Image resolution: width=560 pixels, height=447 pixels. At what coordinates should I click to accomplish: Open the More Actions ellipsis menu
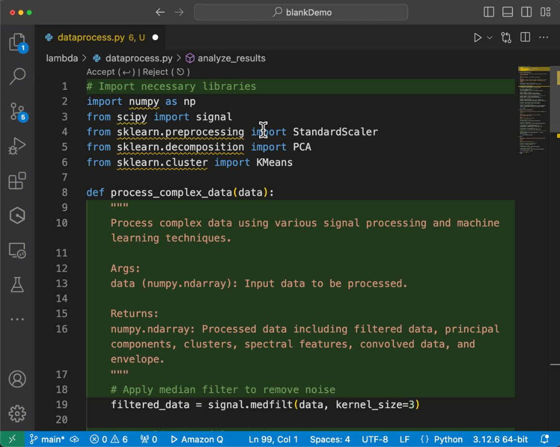pyautogui.click(x=544, y=37)
